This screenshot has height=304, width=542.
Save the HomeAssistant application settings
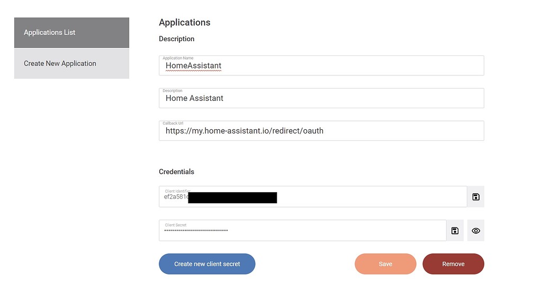click(385, 263)
